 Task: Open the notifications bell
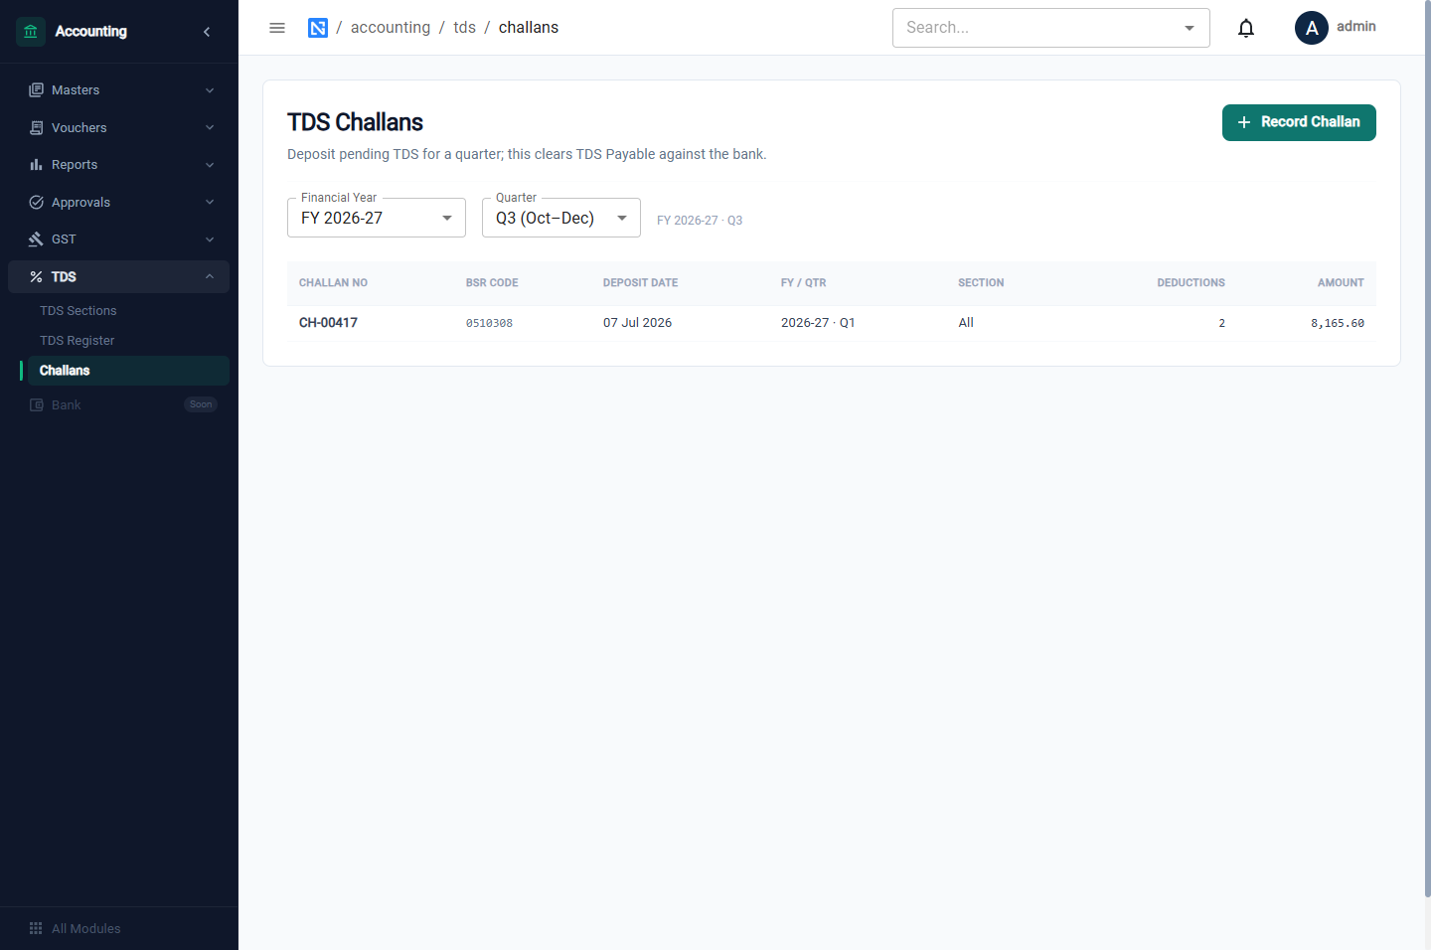point(1246,28)
